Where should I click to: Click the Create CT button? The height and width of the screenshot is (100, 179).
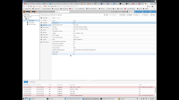click(146, 12)
